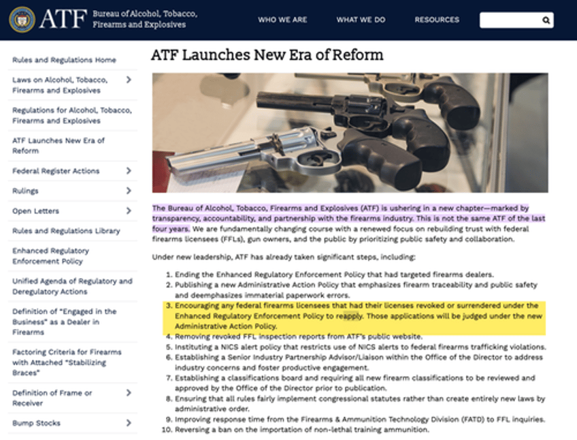Expand the Federal Register Actions chevron

129,171
